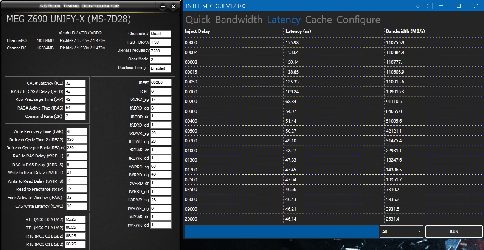Click the tRRD_L value field

[76, 156]
